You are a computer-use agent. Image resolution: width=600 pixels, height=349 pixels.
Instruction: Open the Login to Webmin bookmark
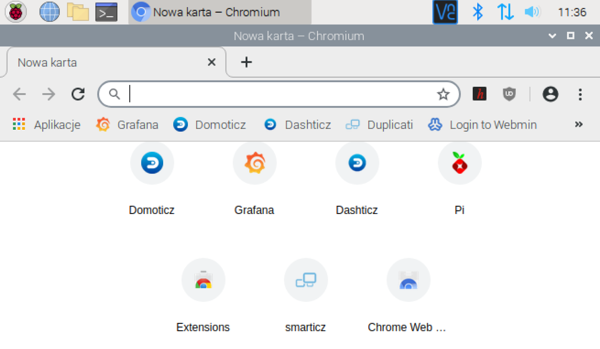coord(482,125)
